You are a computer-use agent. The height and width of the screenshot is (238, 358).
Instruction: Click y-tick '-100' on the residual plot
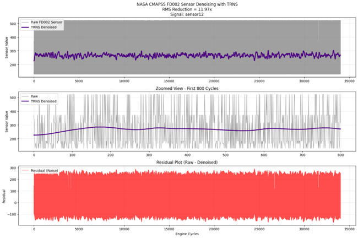[x=12, y=214]
